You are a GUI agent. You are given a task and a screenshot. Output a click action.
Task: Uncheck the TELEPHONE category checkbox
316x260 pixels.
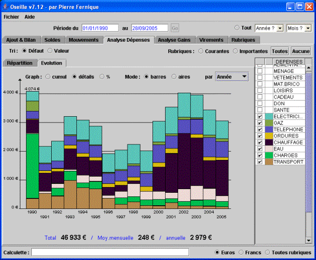260,129
